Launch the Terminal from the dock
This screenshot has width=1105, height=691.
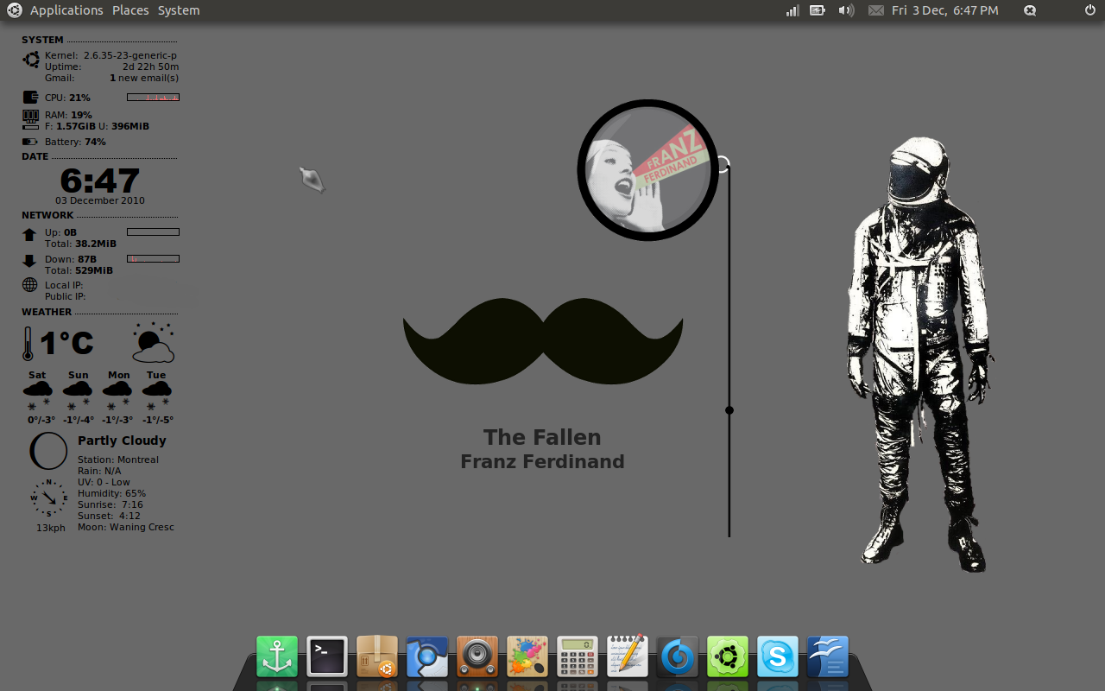point(327,656)
